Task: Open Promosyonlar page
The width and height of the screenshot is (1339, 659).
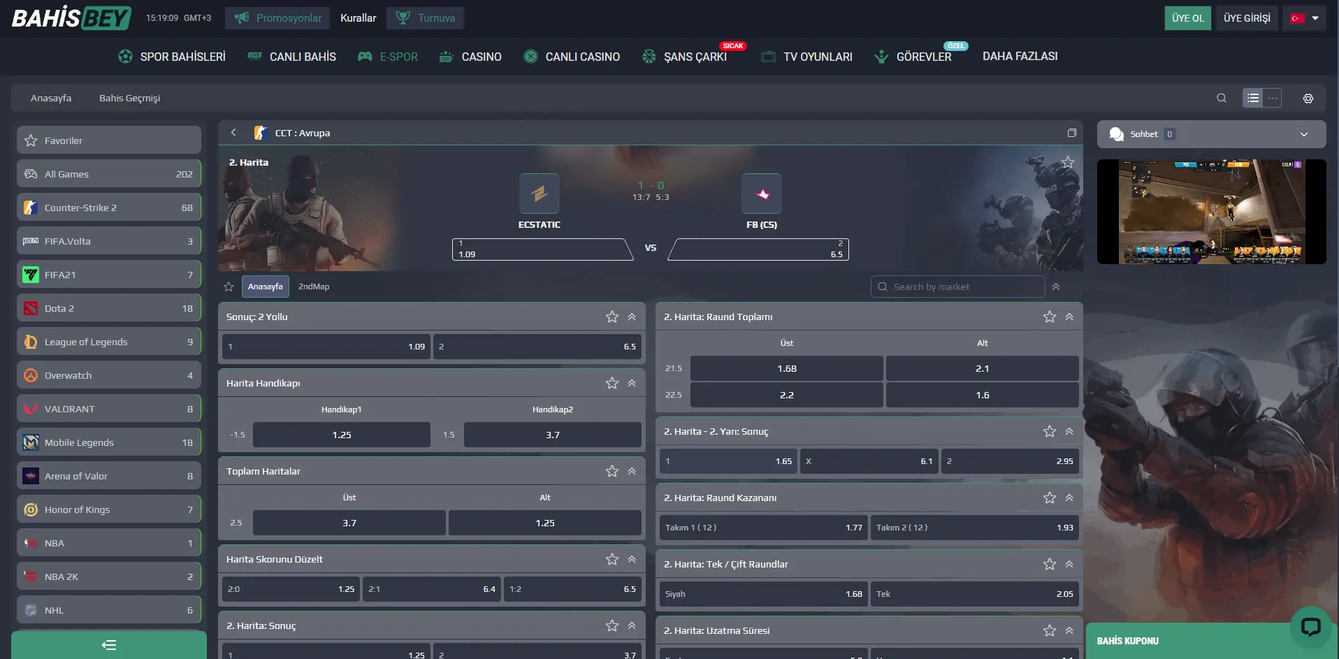Action: point(278,18)
